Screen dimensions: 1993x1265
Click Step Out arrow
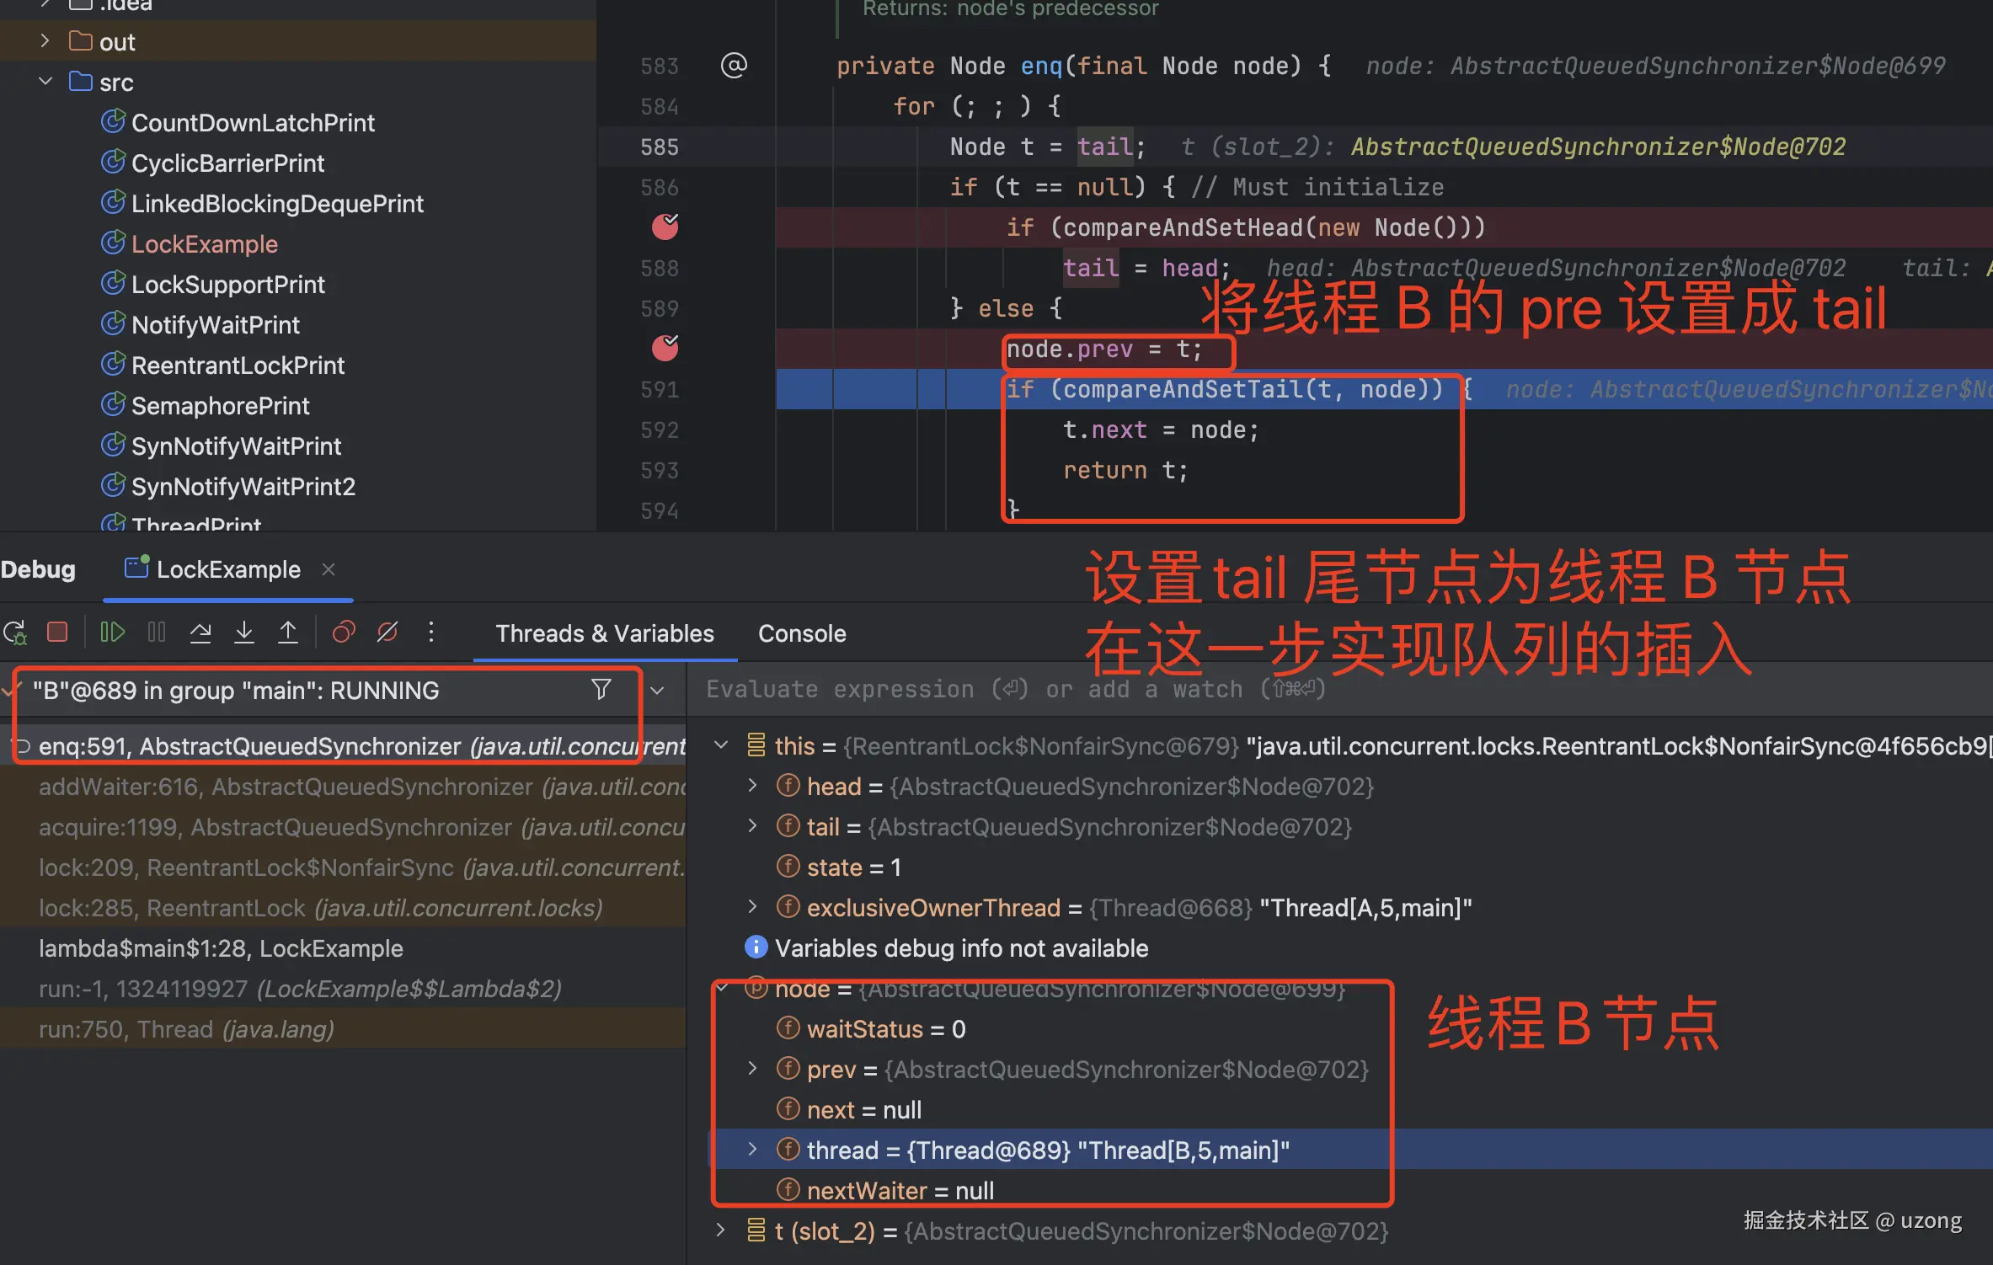(288, 632)
